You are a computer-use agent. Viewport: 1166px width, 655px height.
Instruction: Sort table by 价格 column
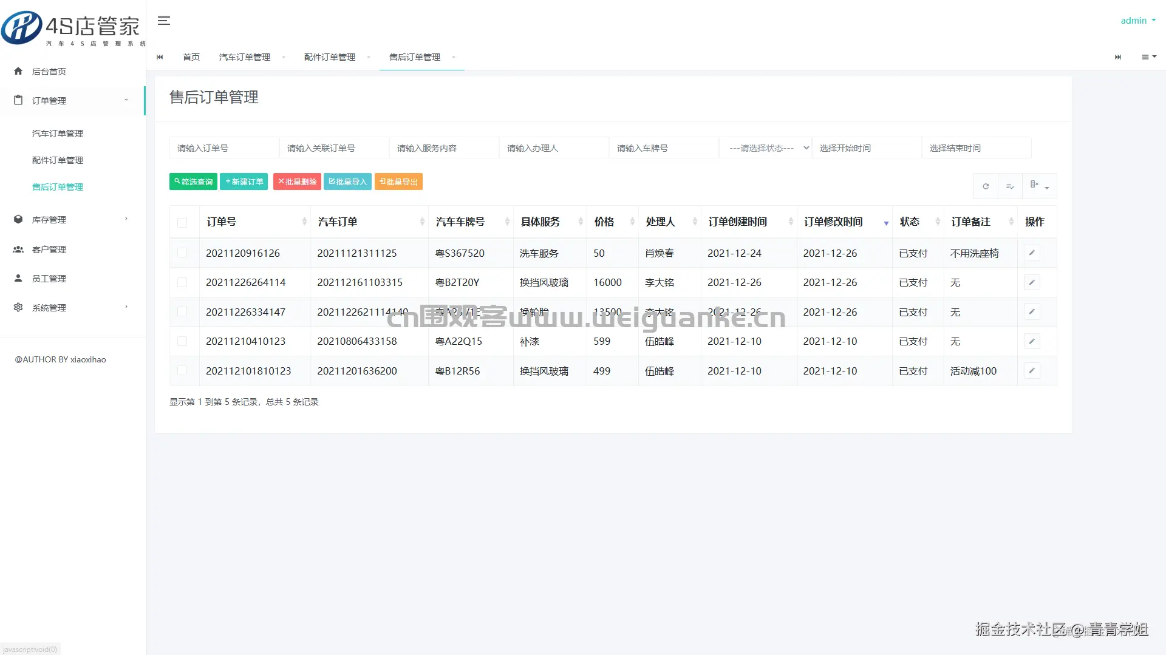(613, 222)
